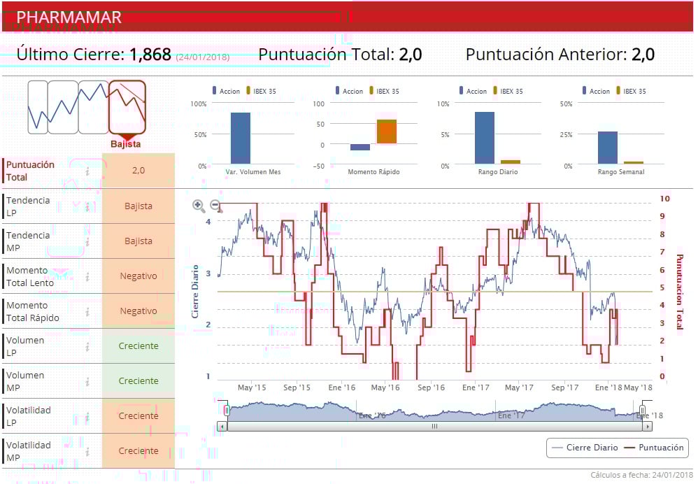
Task: Click the May '17 x-axis label
Action: (518, 387)
